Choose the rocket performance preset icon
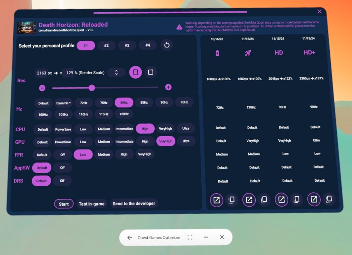352x255 pixels. [248, 53]
